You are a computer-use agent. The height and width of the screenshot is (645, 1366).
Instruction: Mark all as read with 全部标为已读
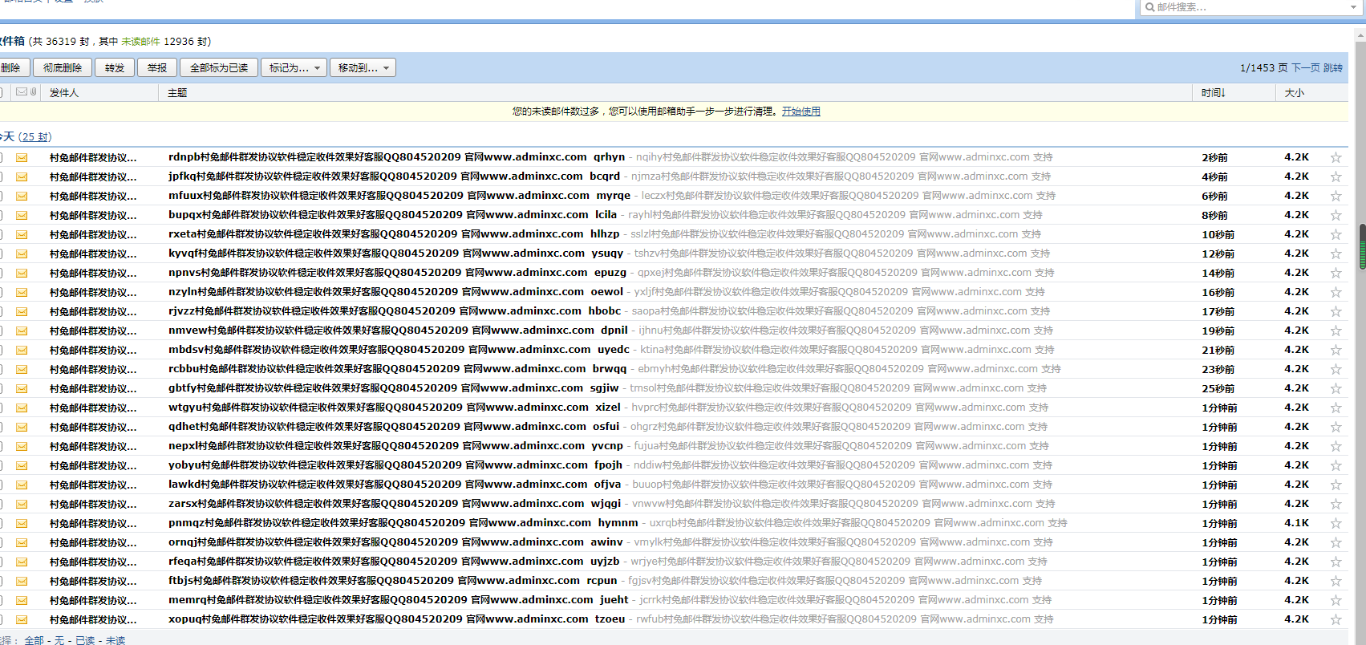(x=219, y=67)
